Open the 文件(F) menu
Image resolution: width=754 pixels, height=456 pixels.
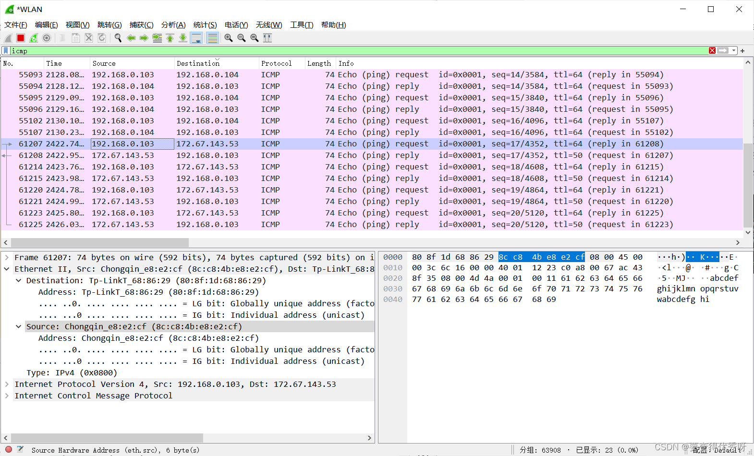[16, 25]
